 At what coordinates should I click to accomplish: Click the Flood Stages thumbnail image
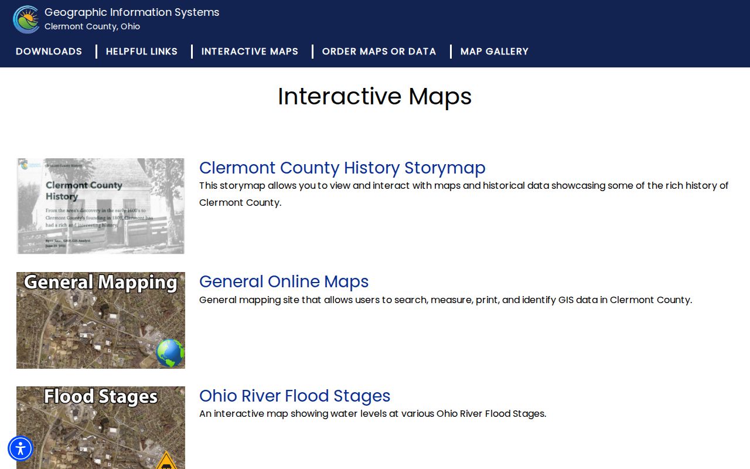pos(101,427)
